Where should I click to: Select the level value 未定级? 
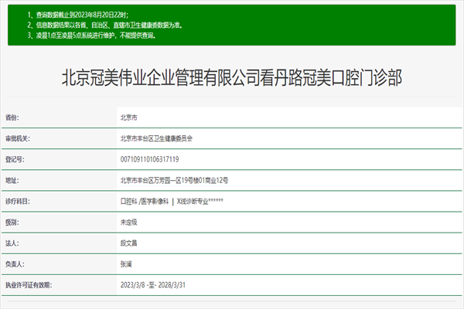point(128,222)
